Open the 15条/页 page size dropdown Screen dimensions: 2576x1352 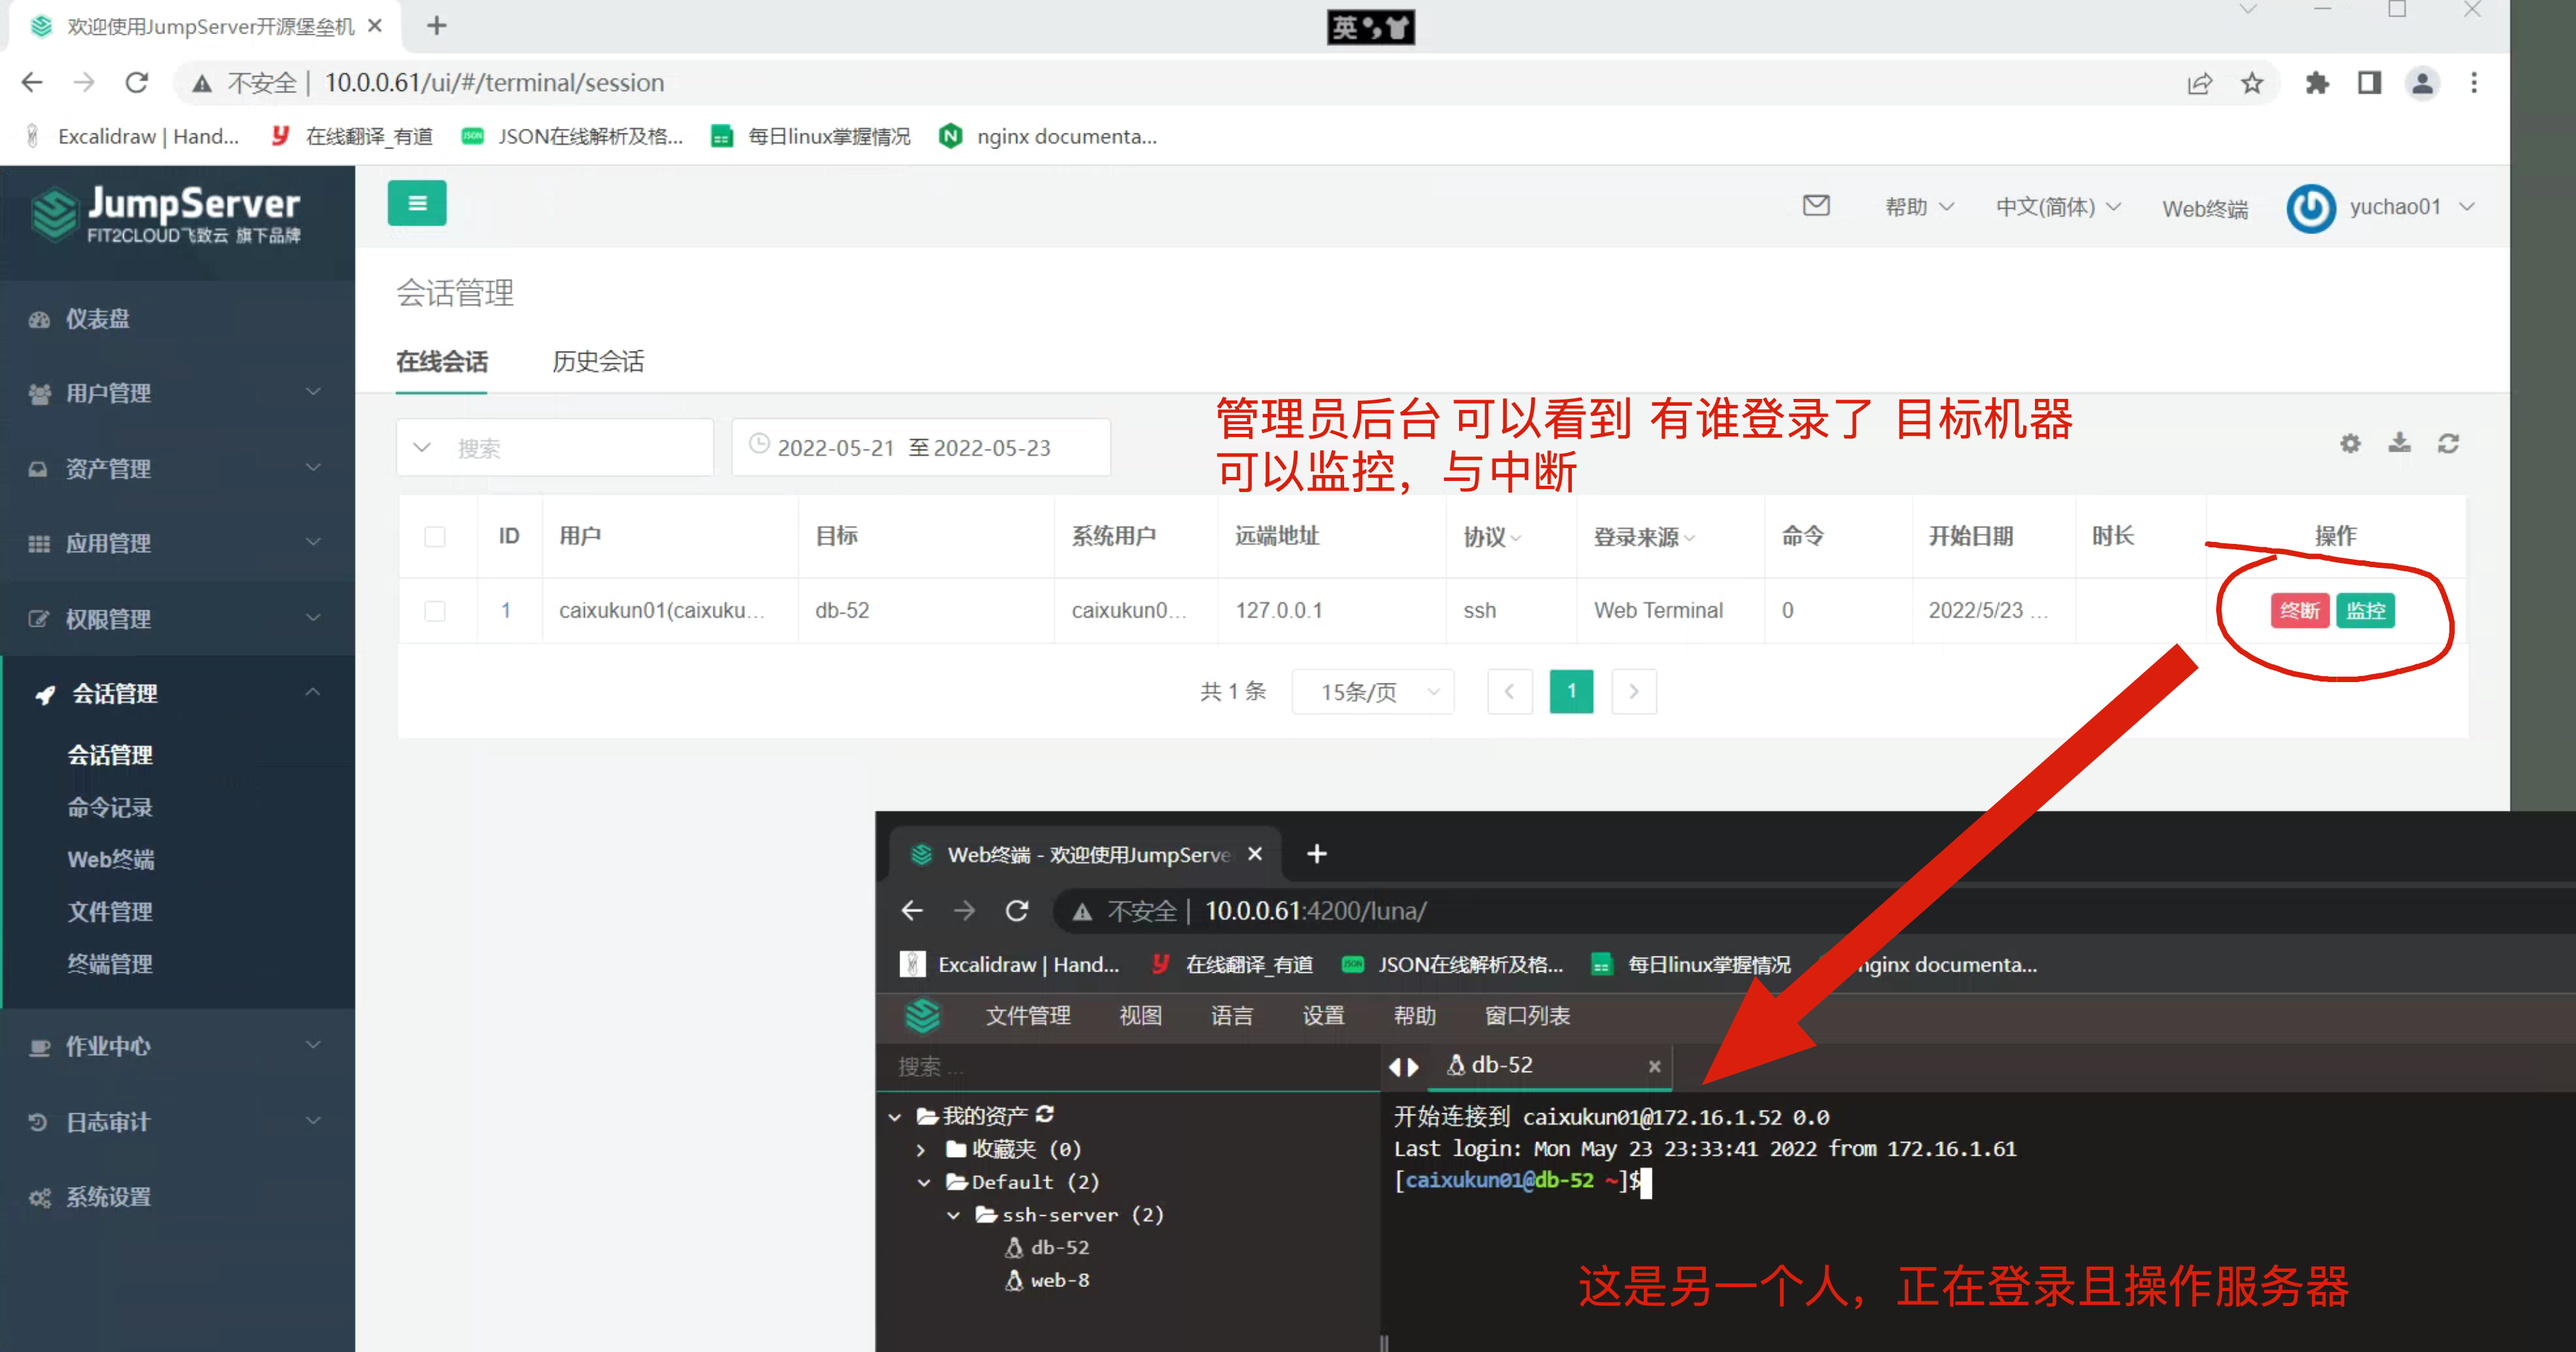pyautogui.click(x=1372, y=692)
